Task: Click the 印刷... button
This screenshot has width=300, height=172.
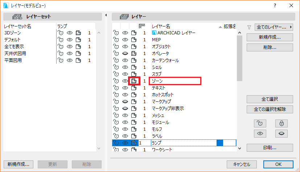Action: 270,148
